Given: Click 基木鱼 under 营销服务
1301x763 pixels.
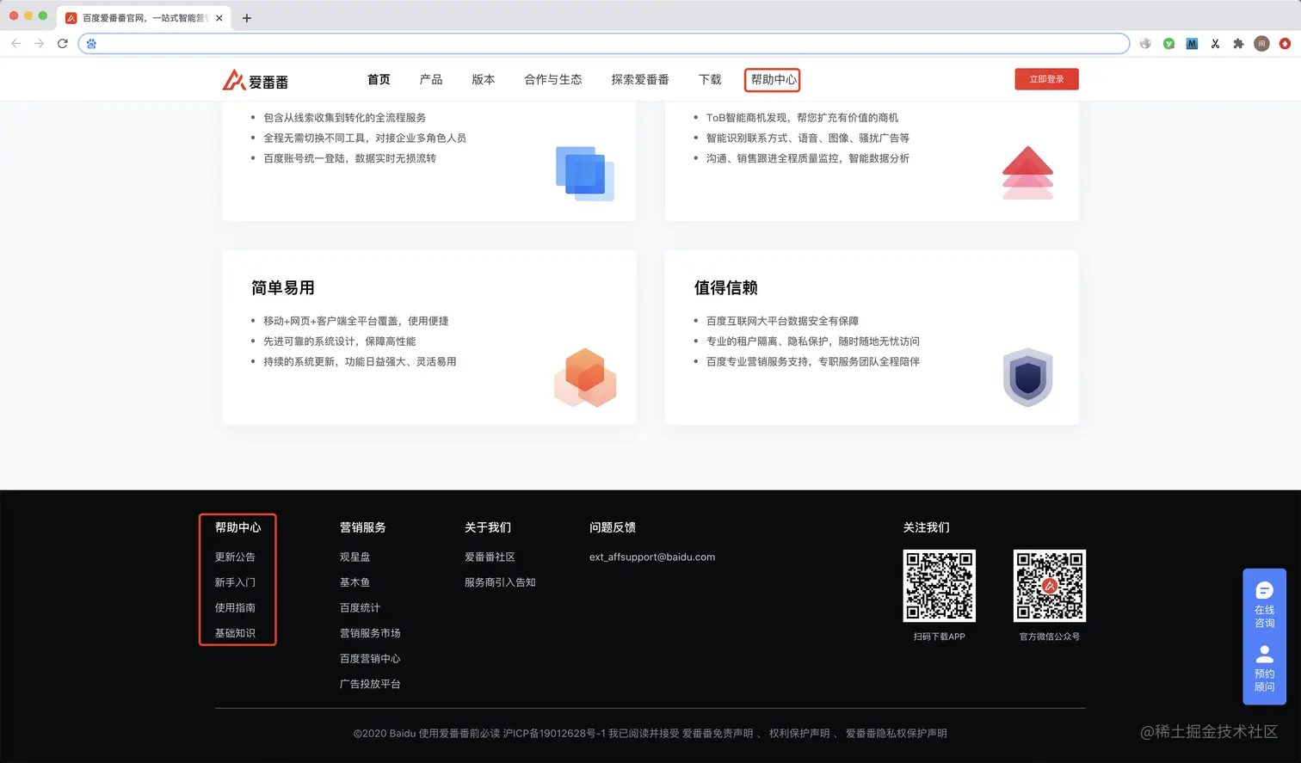Looking at the screenshot, I should point(355,582).
